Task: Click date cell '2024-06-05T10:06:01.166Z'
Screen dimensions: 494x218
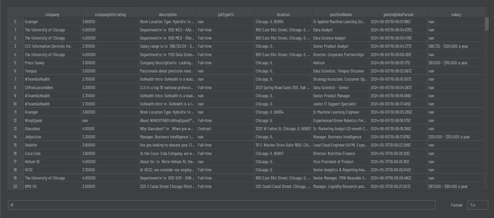Action: pos(398,22)
